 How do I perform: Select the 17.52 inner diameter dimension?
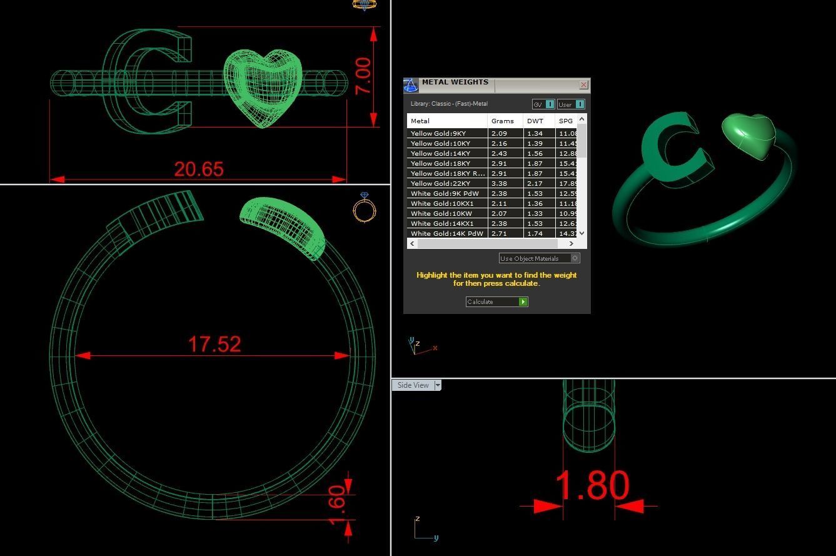click(214, 344)
